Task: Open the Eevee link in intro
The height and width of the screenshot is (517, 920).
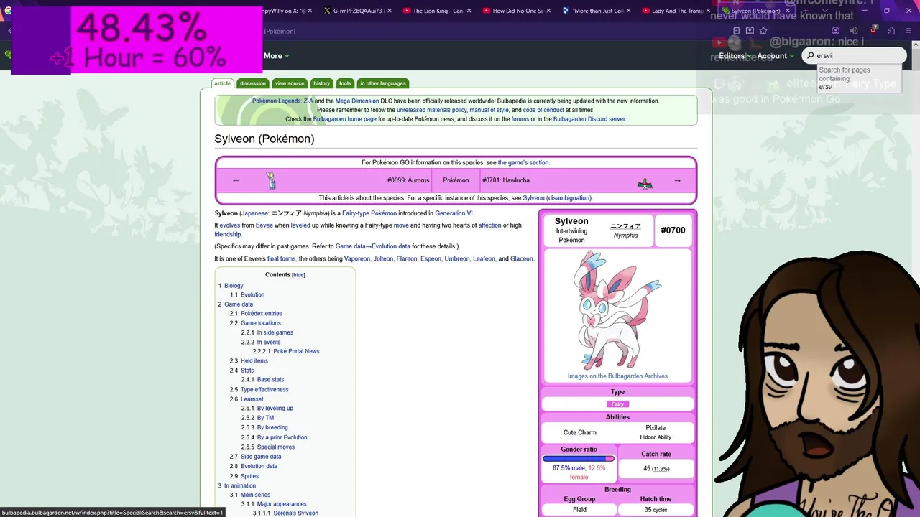Action: tap(264, 225)
